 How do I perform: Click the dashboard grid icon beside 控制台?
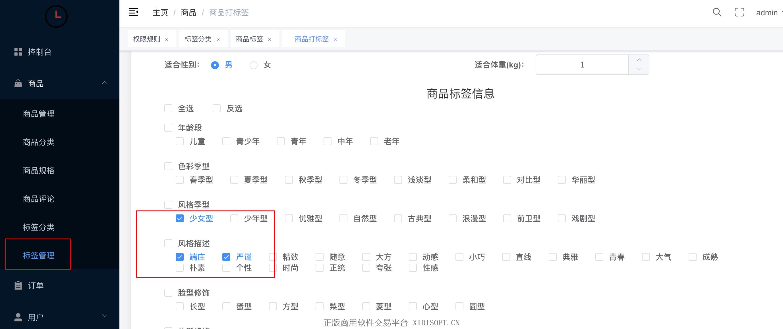click(18, 52)
